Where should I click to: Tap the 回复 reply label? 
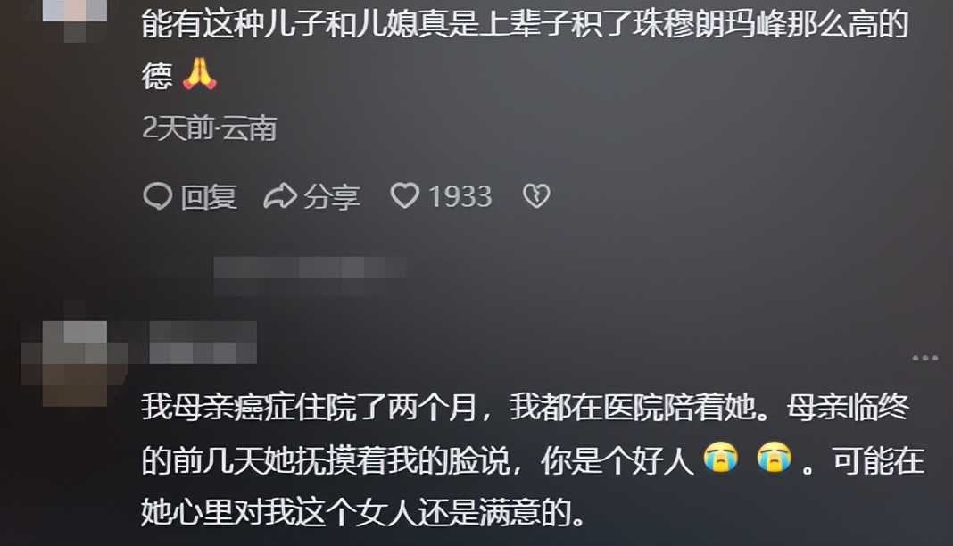[209, 197]
